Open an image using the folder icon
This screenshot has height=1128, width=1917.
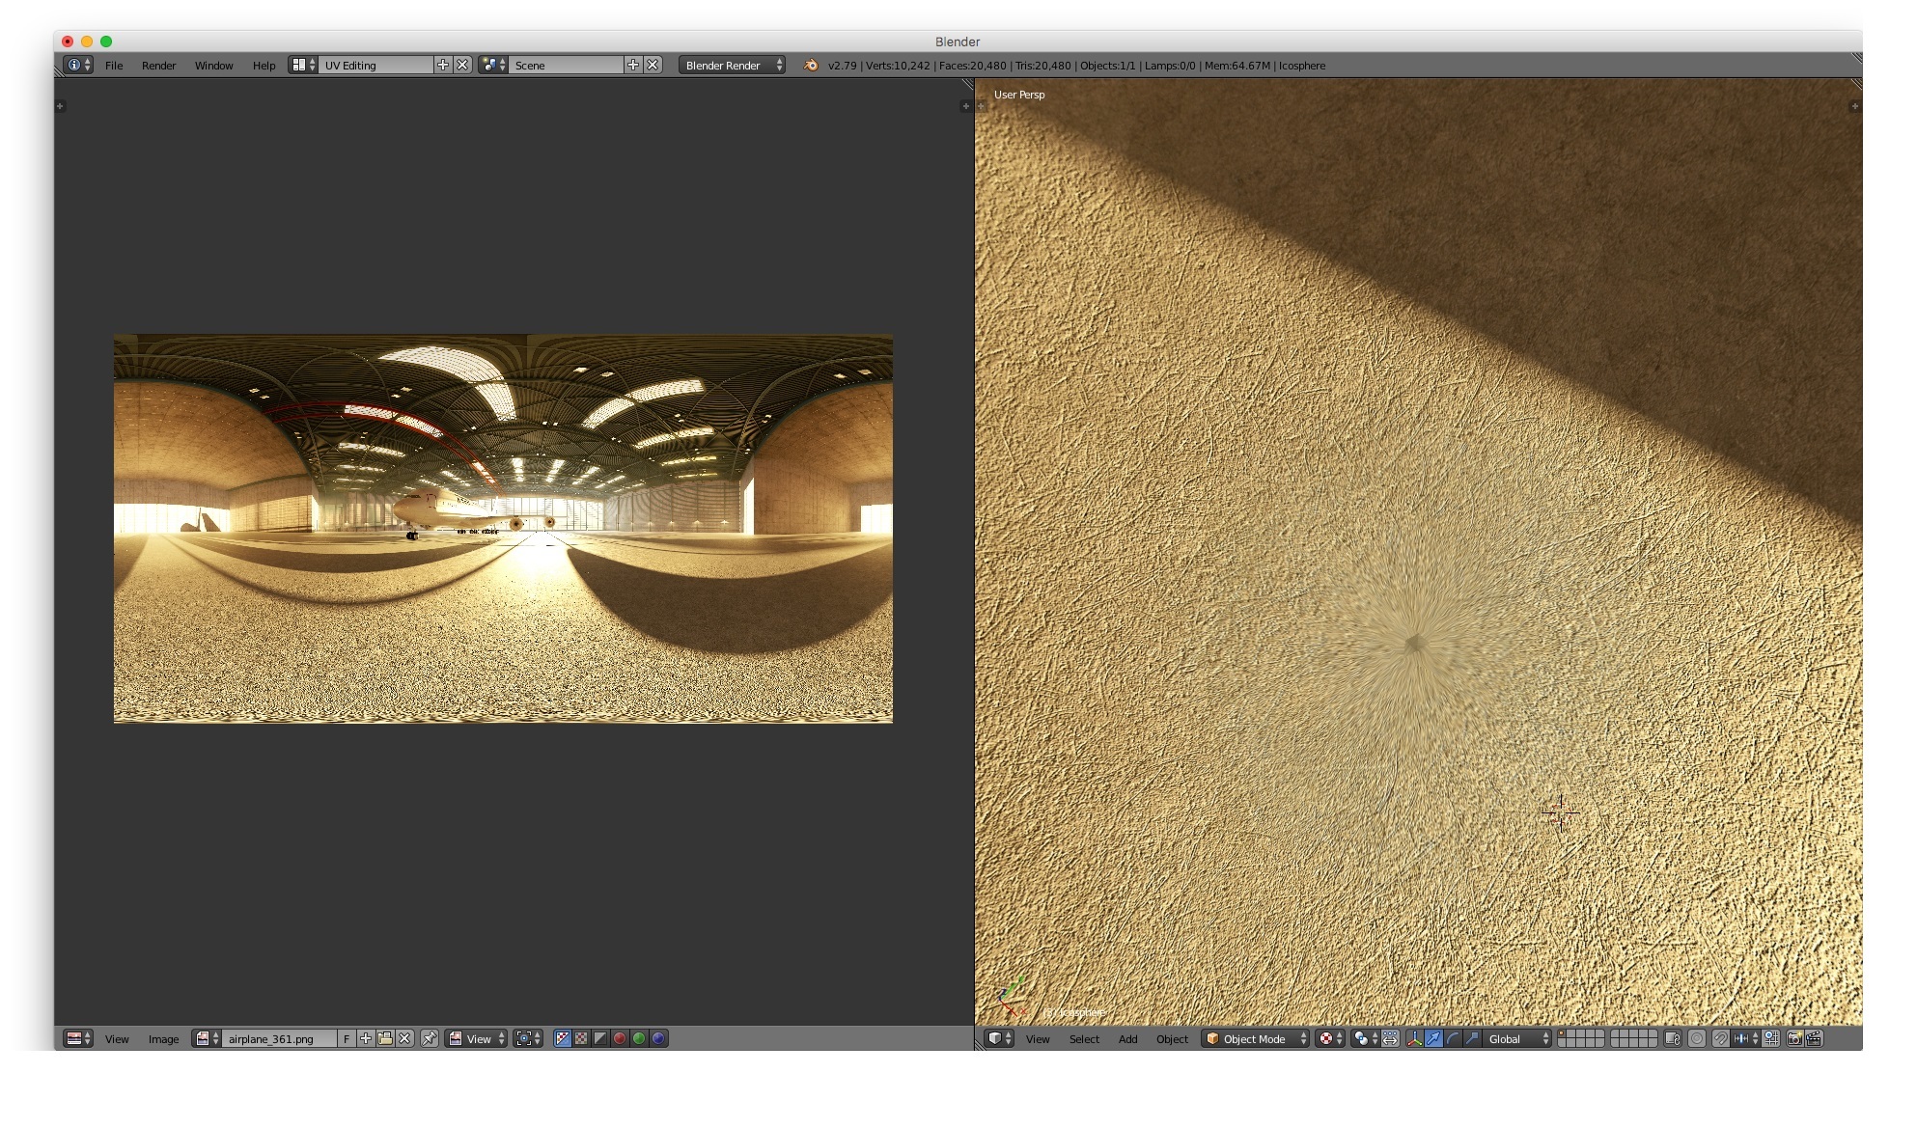click(x=384, y=1039)
